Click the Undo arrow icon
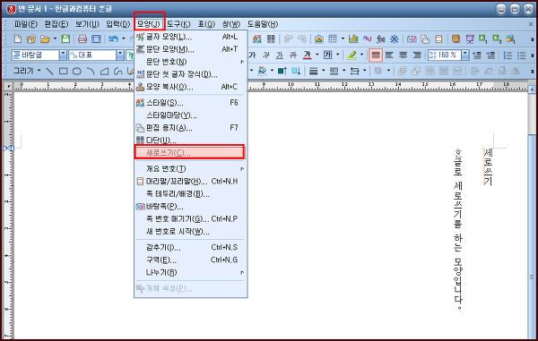Viewport: 538px width, 341px height. [x=113, y=39]
